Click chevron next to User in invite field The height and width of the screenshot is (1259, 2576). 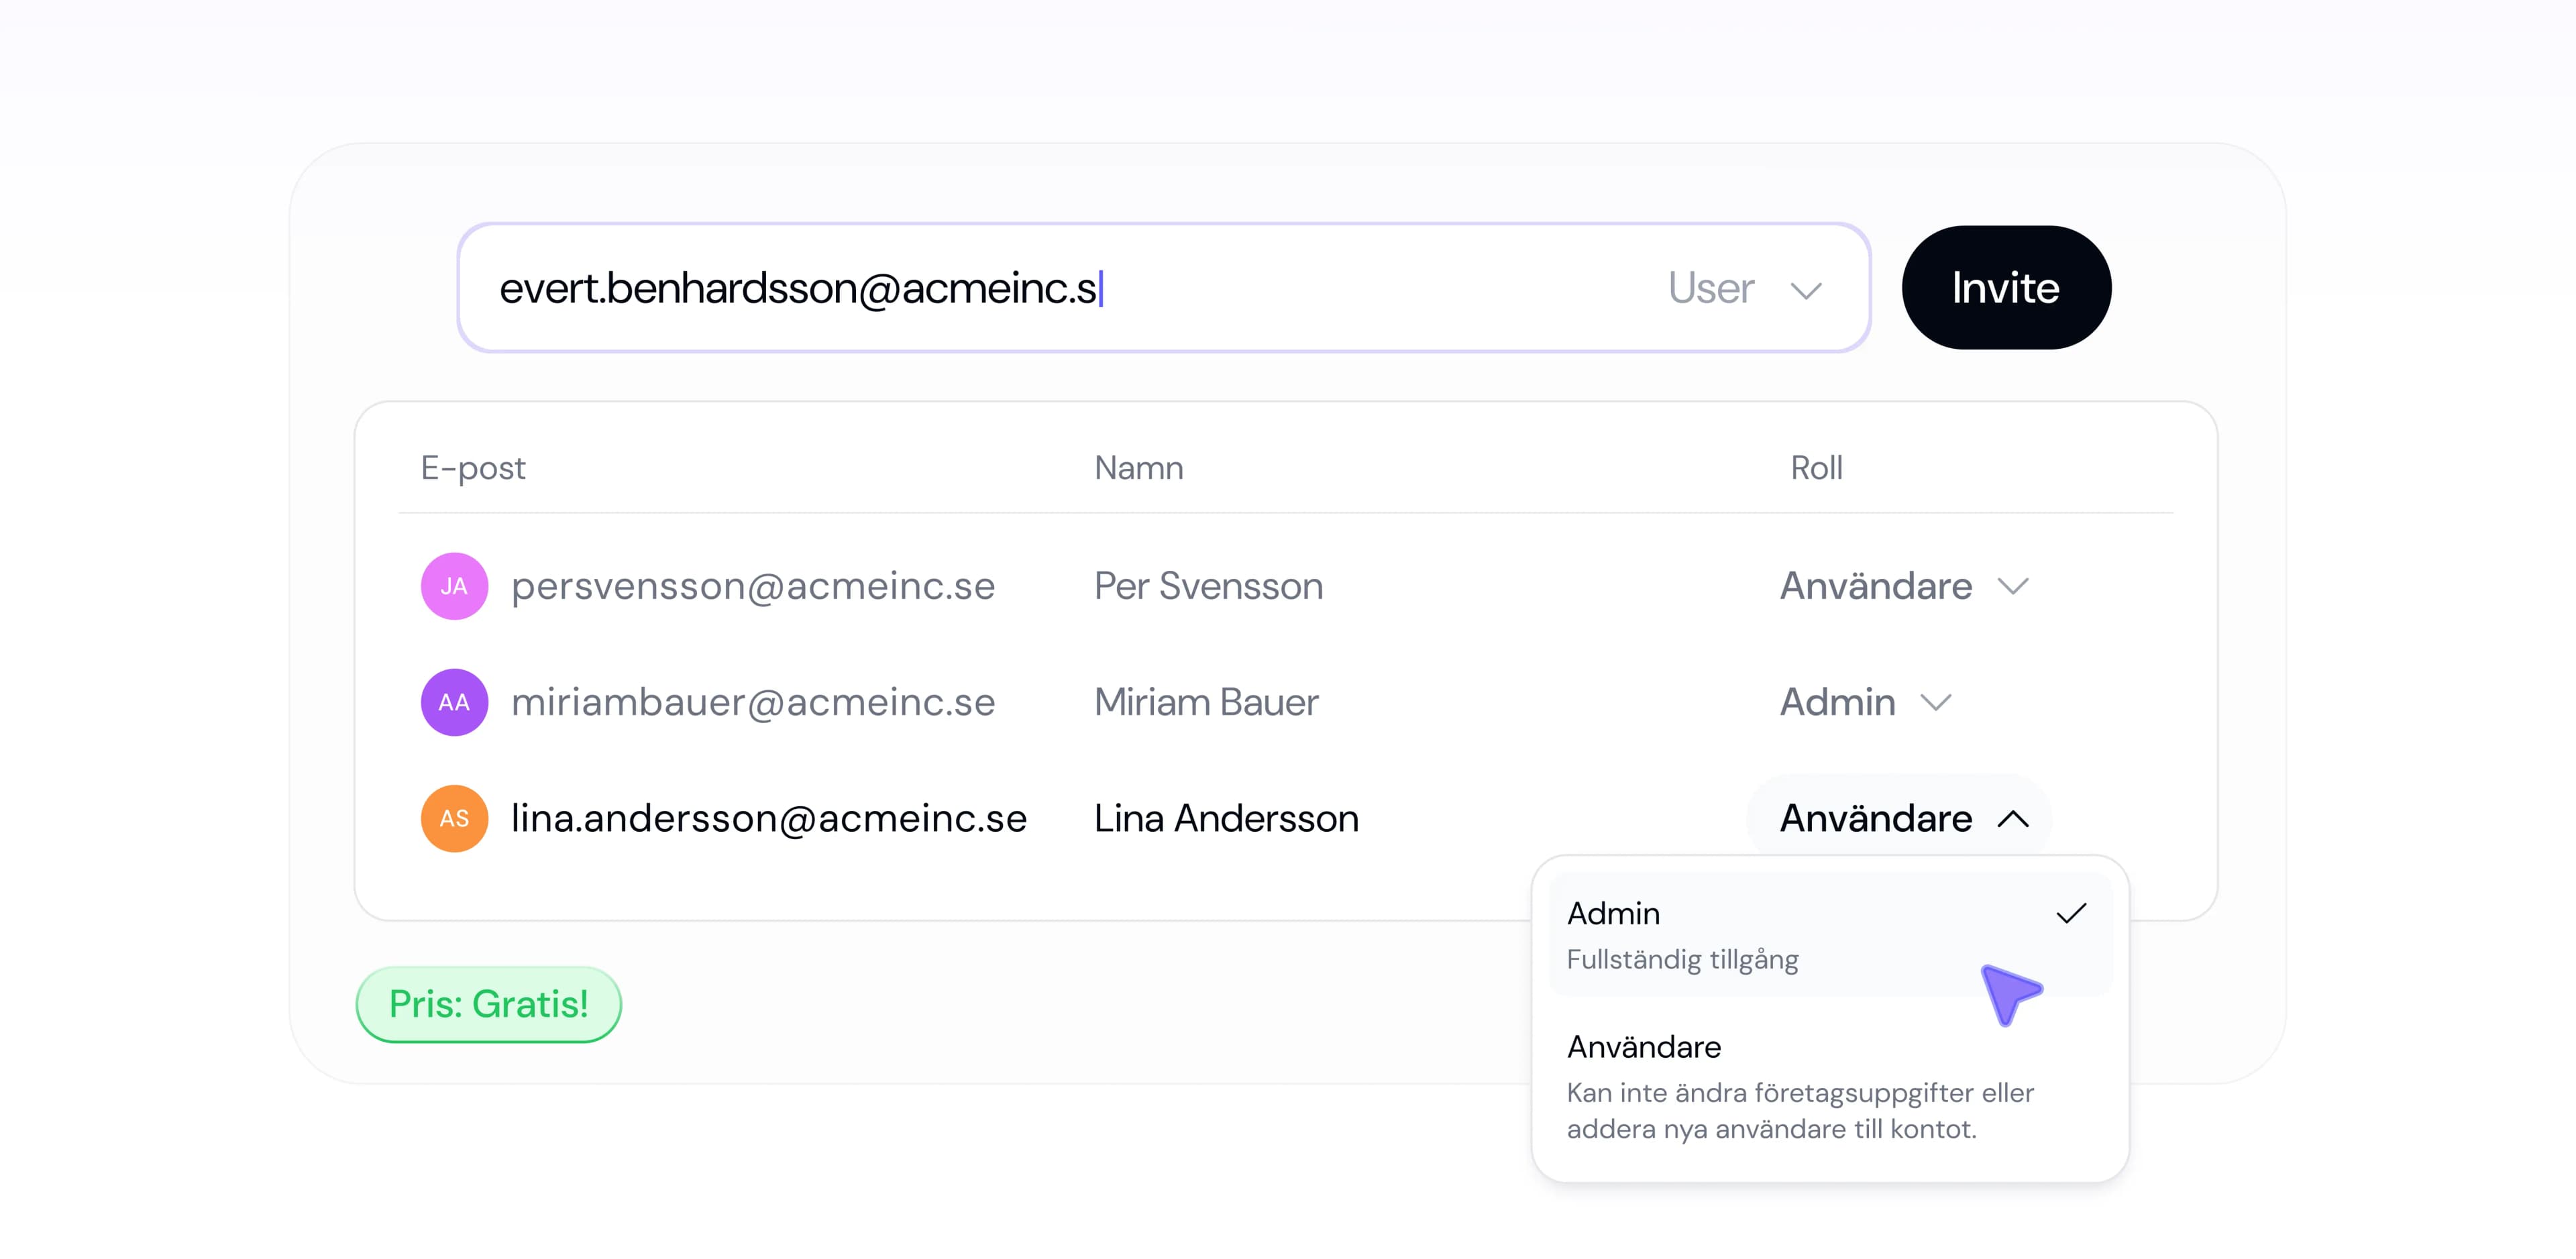click(1806, 290)
